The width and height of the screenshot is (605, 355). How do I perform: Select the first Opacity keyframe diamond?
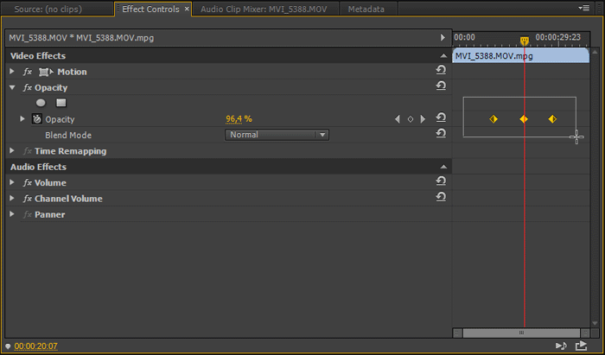tap(494, 119)
